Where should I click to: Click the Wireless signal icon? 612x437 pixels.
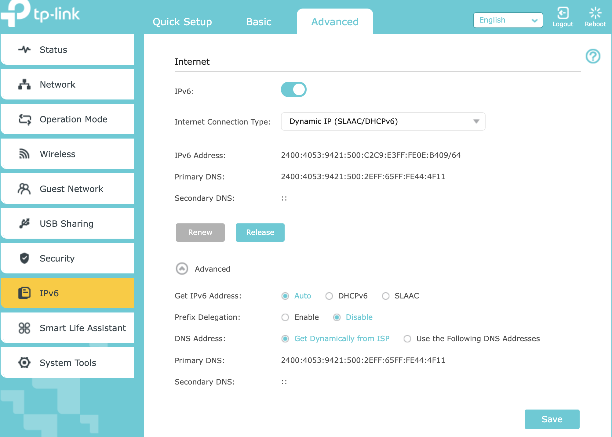(24, 154)
